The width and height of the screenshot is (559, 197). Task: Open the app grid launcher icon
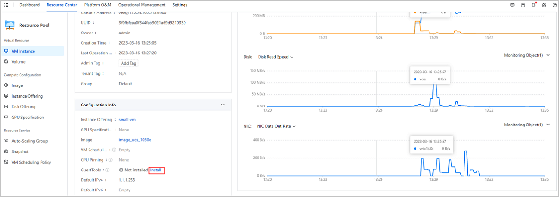(6, 5)
